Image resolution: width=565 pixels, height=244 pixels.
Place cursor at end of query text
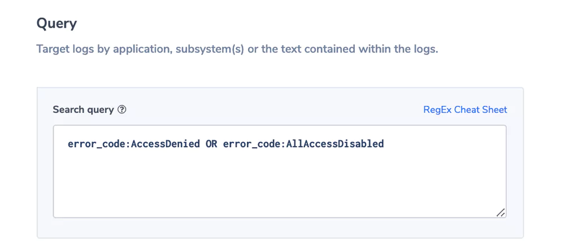pos(384,144)
